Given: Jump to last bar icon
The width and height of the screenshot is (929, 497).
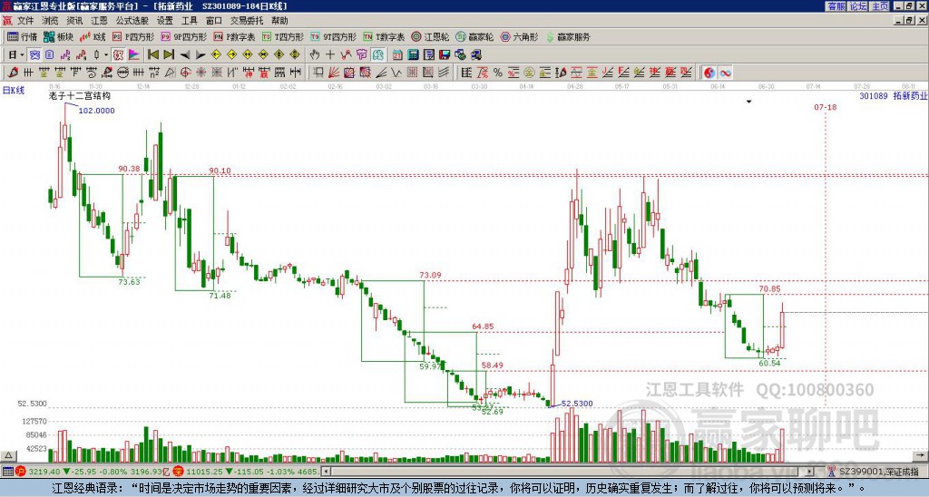Looking at the screenshot, I should (x=169, y=54).
